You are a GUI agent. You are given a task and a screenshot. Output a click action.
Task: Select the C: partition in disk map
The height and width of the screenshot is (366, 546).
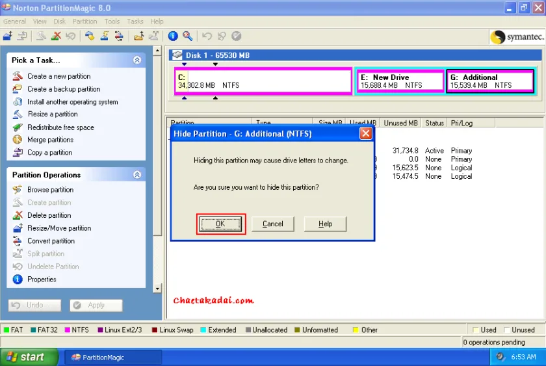pyautogui.click(x=263, y=81)
